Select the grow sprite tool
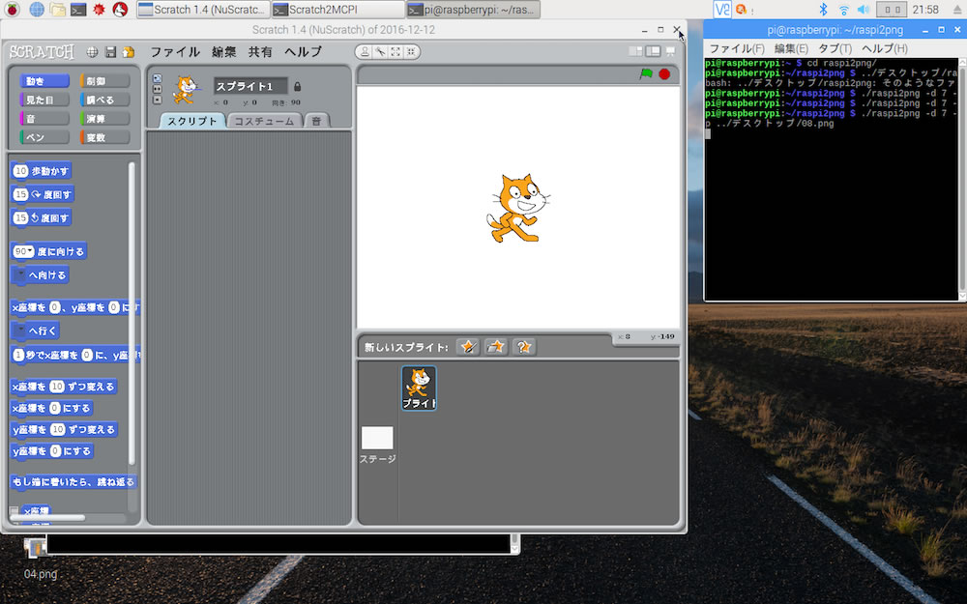Image resolution: width=967 pixels, height=604 pixels. click(396, 52)
